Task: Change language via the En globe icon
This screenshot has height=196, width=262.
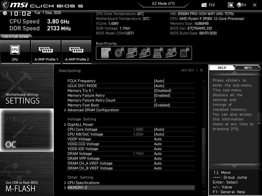Action: (242, 5)
